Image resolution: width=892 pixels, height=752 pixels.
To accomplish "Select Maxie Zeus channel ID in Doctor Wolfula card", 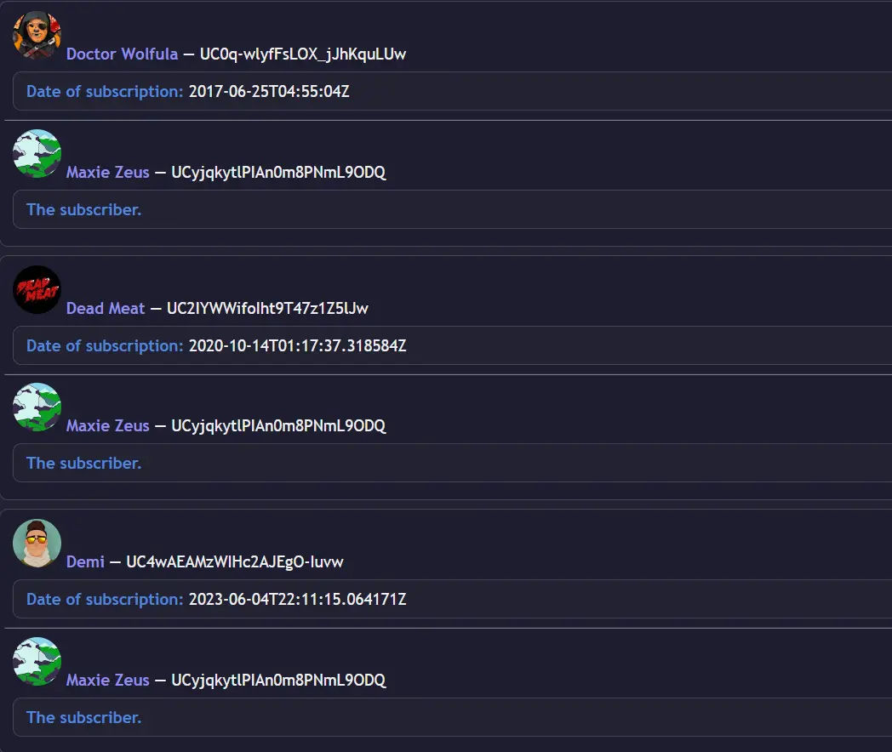I will coord(278,172).
